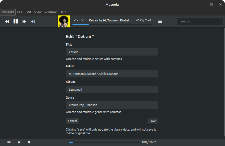Toggle repeat mode

click(x=76, y=20)
